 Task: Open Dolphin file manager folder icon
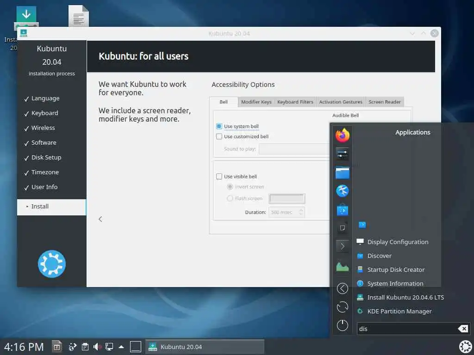coord(343,173)
